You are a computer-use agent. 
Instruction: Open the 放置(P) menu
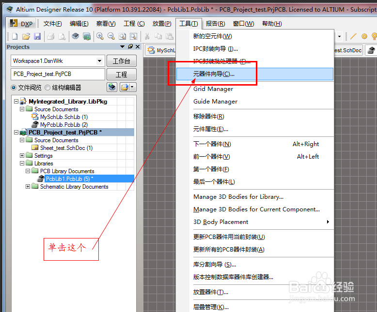point(162,24)
